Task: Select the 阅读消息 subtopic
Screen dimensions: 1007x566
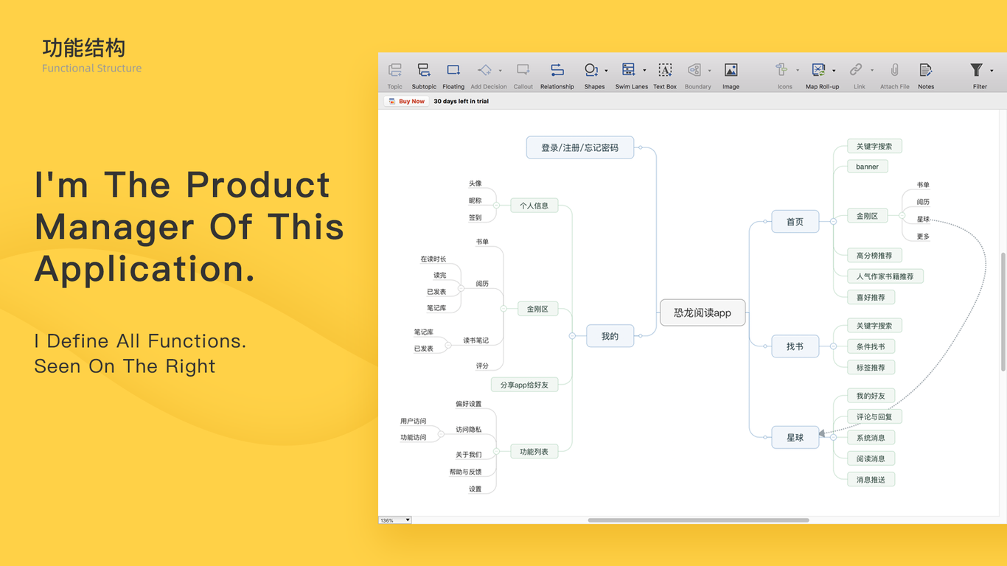Action: (871, 458)
